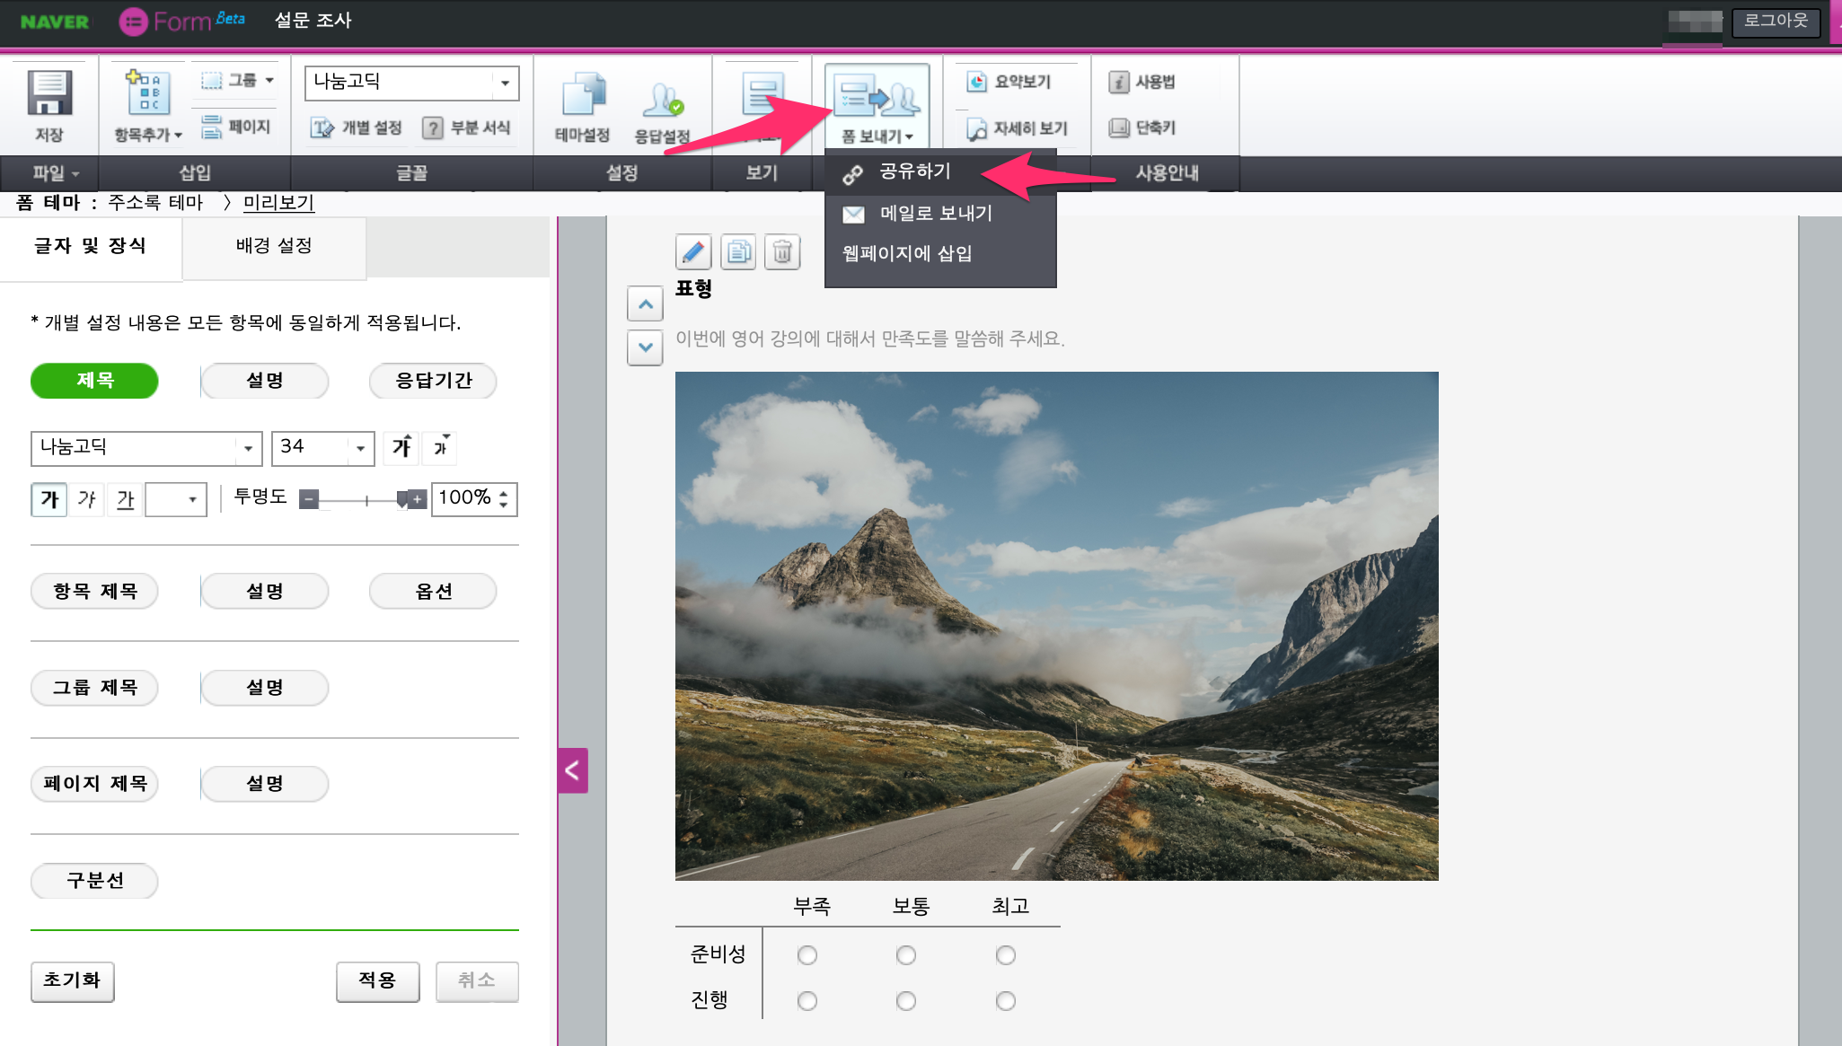
Task: Select the 구분선 button
Action: 94,881
